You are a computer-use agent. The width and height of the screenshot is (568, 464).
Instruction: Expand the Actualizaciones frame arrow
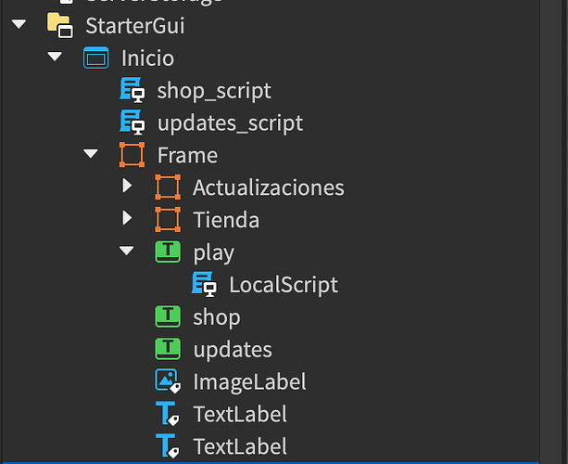click(x=127, y=187)
